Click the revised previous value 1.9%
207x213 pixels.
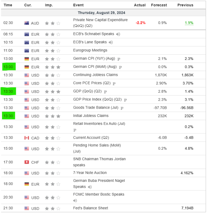pos(189,23)
